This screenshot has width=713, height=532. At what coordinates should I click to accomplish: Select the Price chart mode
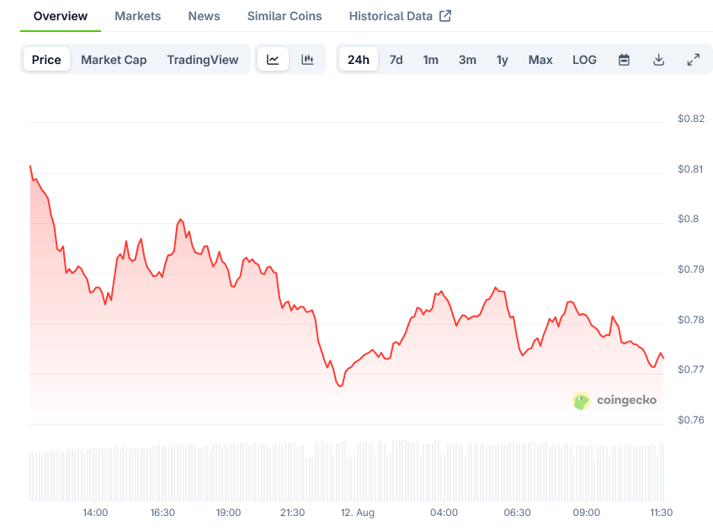46,60
